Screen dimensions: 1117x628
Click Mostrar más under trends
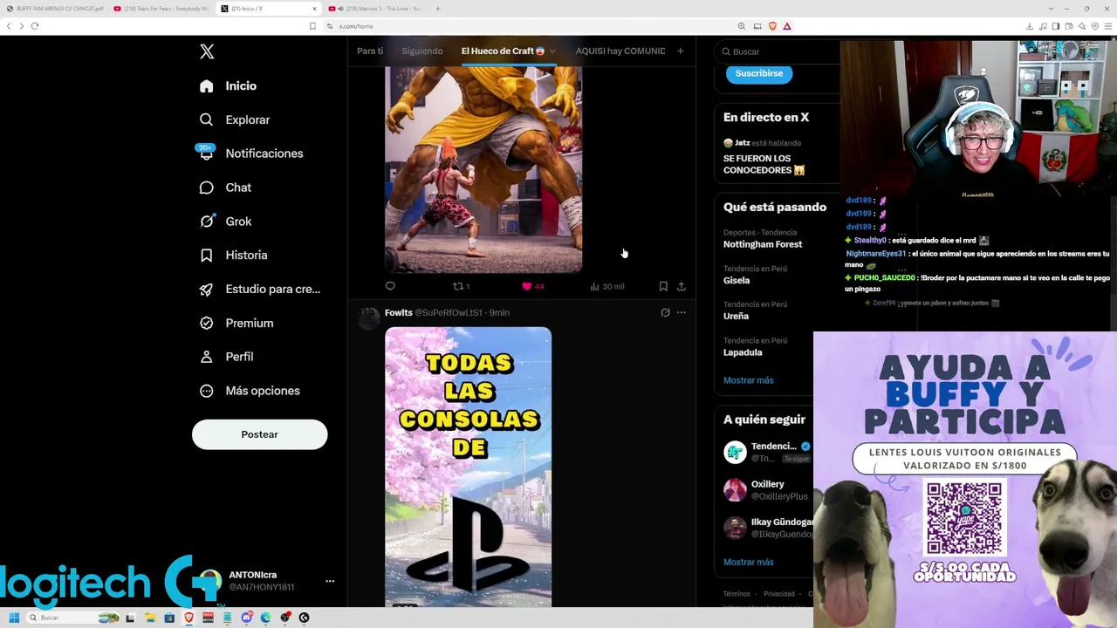749,380
